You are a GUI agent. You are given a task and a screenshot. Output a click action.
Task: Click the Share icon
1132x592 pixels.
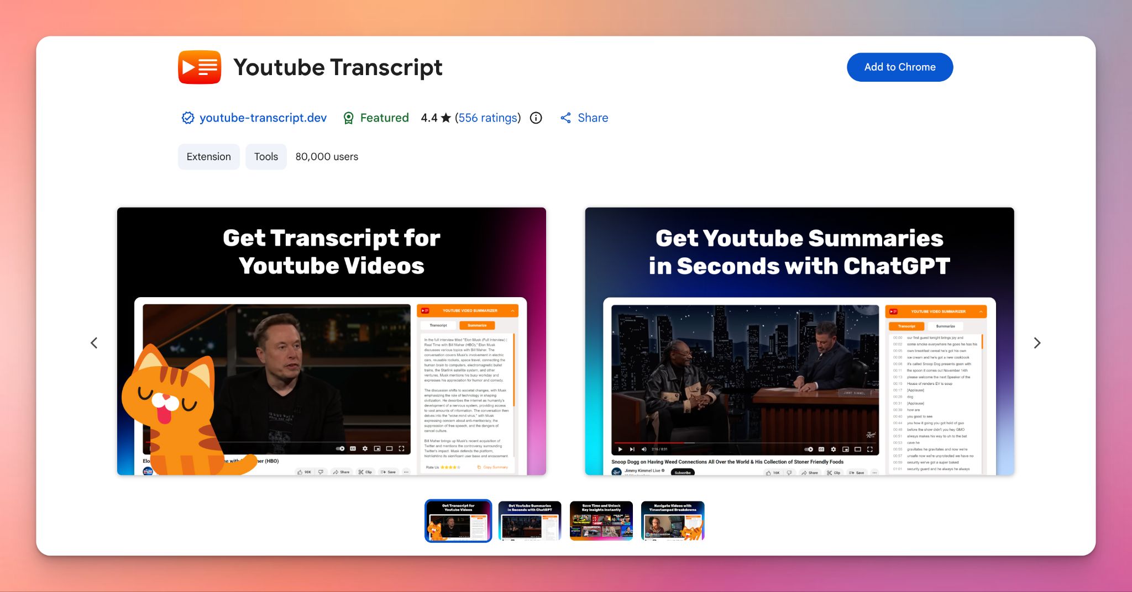pyautogui.click(x=566, y=118)
